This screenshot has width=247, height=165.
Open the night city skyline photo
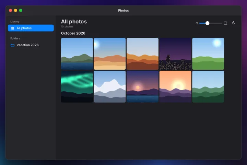(x=175, y=54)
